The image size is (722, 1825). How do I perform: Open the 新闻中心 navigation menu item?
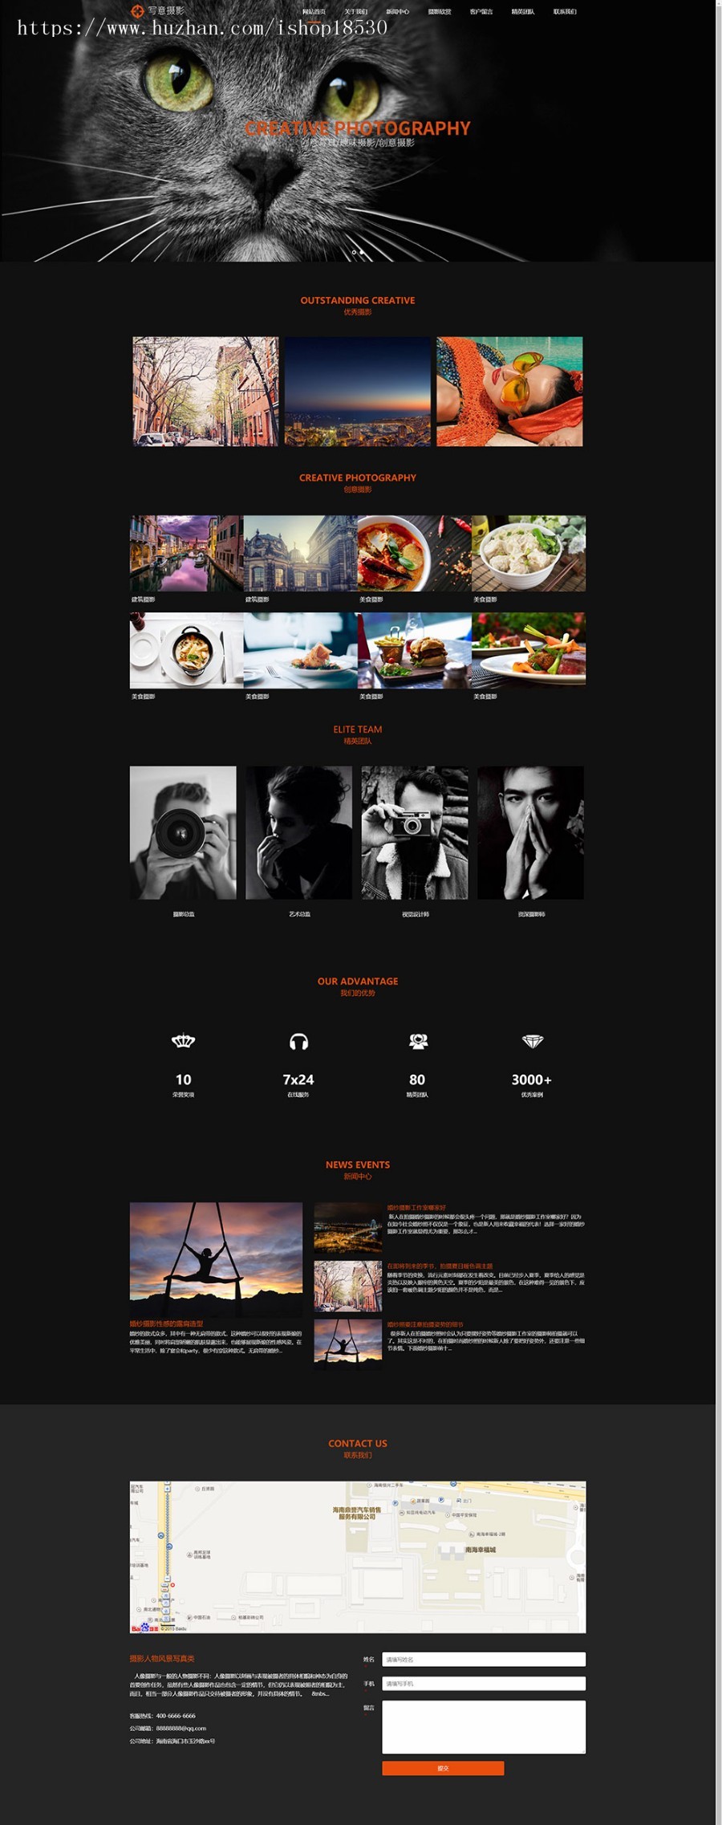point(397,11)
